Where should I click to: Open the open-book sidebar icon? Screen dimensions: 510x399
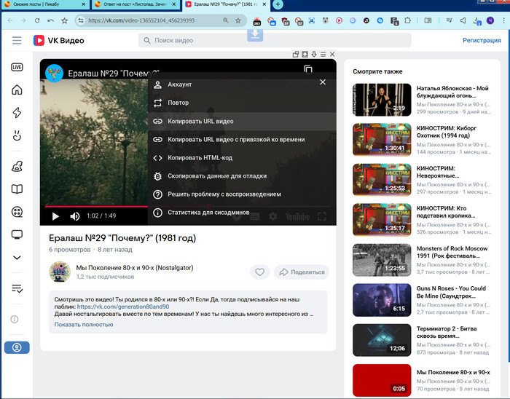pos(17,189)
